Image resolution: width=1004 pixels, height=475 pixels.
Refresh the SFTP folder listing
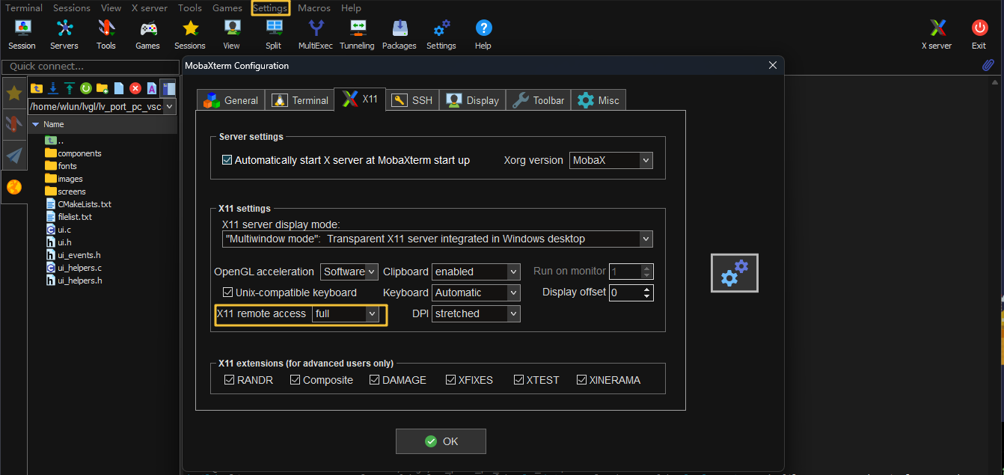(x=86, y=88)
